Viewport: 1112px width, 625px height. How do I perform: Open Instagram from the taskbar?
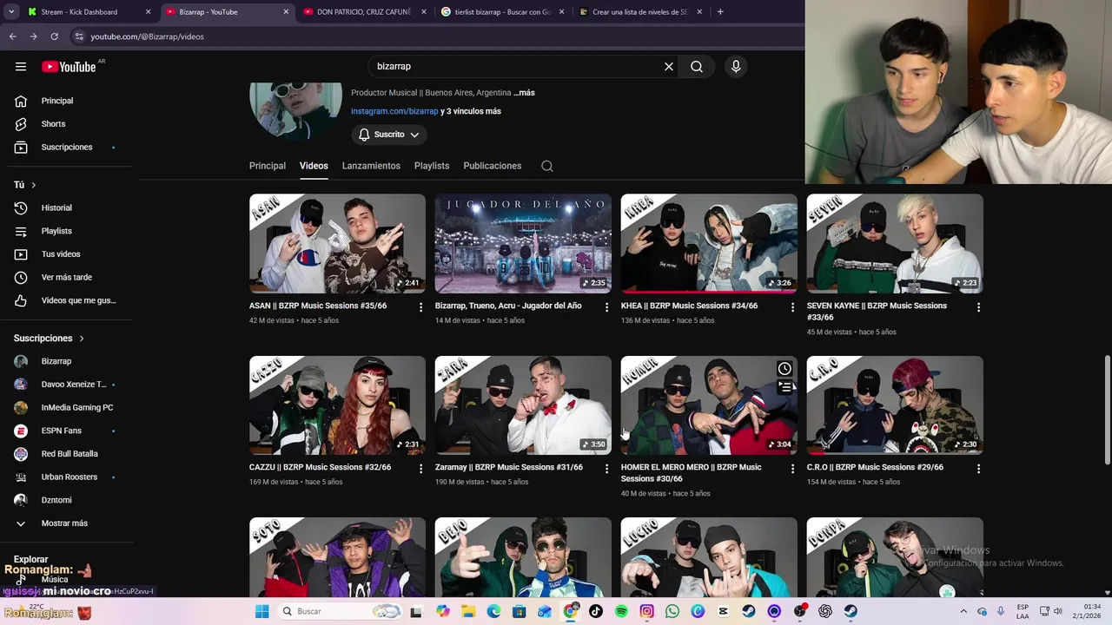click(647, 611)
